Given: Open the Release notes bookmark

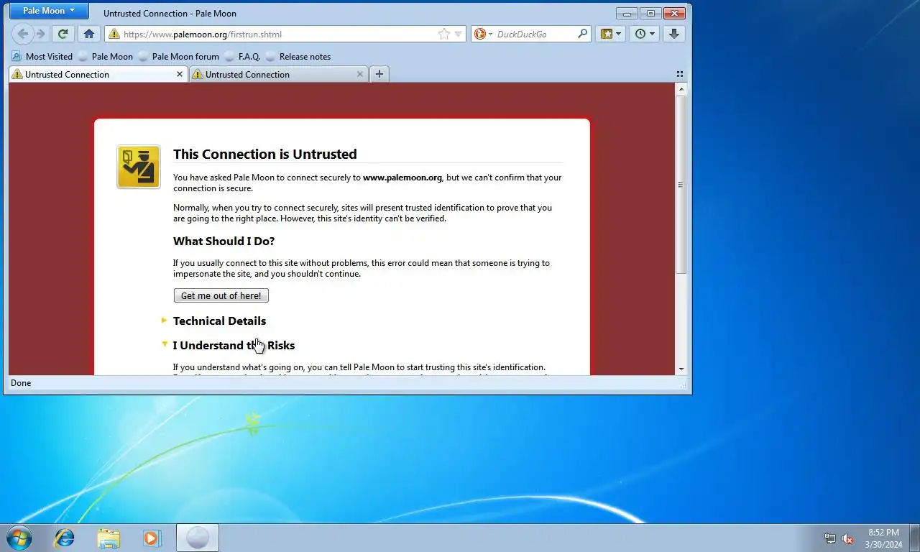Looking at the screenshot, I should point(298,57).
